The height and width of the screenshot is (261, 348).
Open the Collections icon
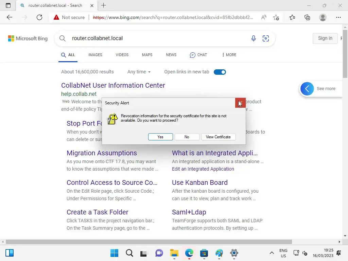click(307, 17)
